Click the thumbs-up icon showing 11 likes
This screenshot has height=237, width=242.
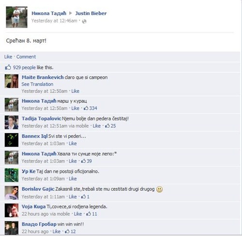[x=89, y=214]
